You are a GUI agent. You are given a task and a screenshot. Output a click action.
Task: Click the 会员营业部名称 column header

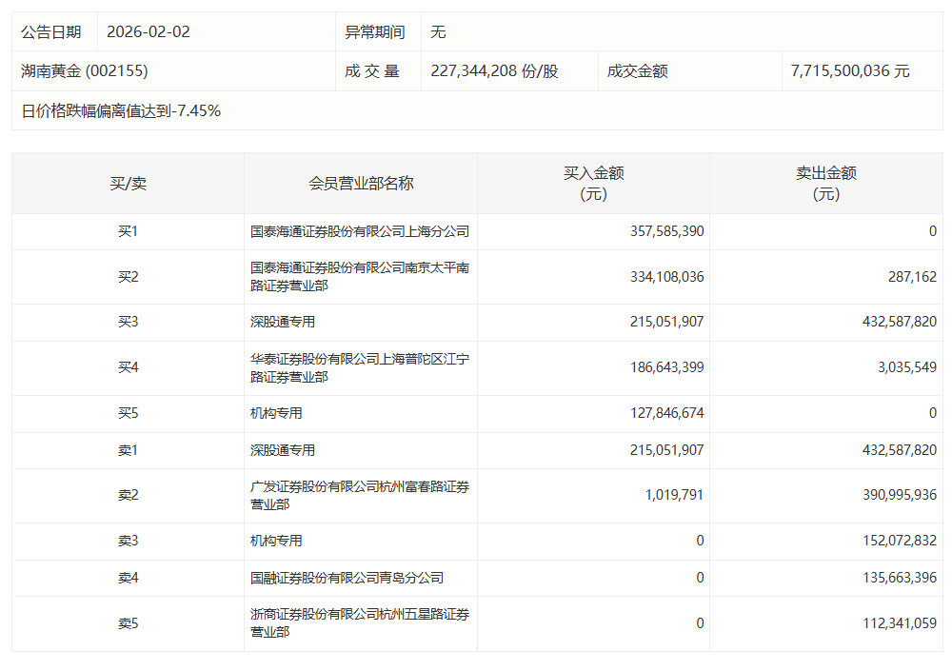pyautogui.click(x=361, y=184)
